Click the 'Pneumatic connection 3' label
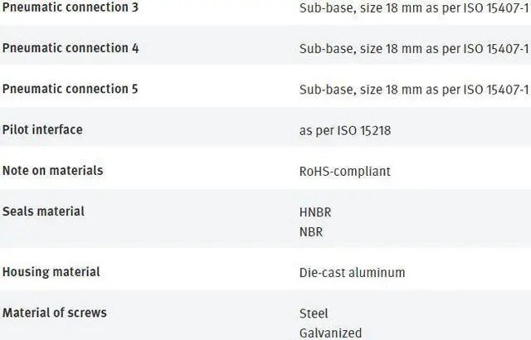 (x=71, y=7)
